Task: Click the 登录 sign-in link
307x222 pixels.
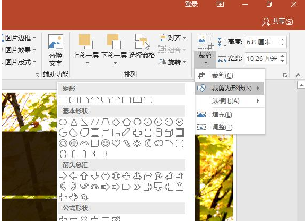Action: pyautogui.click(x=191, y=4)
